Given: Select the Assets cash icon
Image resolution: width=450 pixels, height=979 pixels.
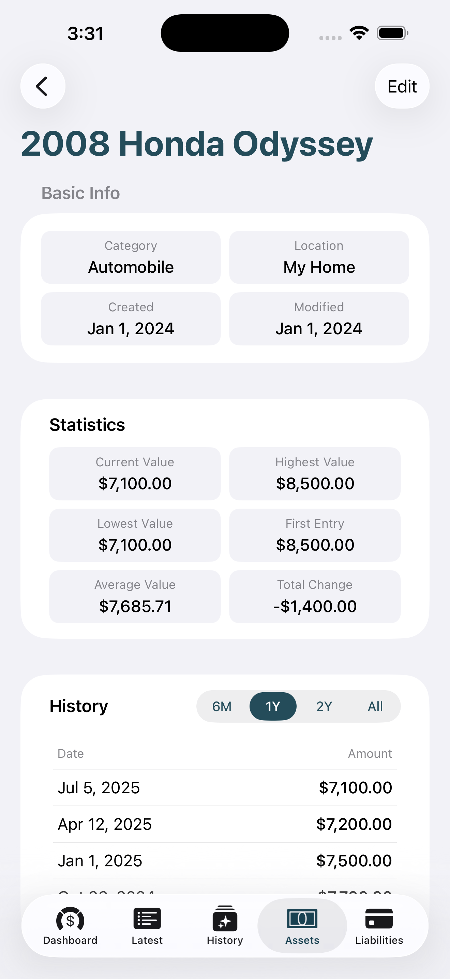Looking at the screenshot, I should click(302, 919).
